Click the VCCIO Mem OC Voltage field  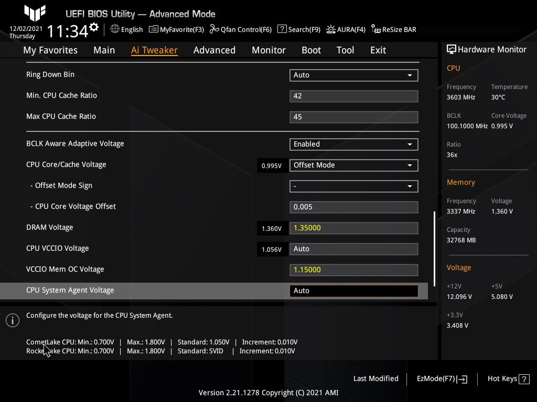[354, 270]
